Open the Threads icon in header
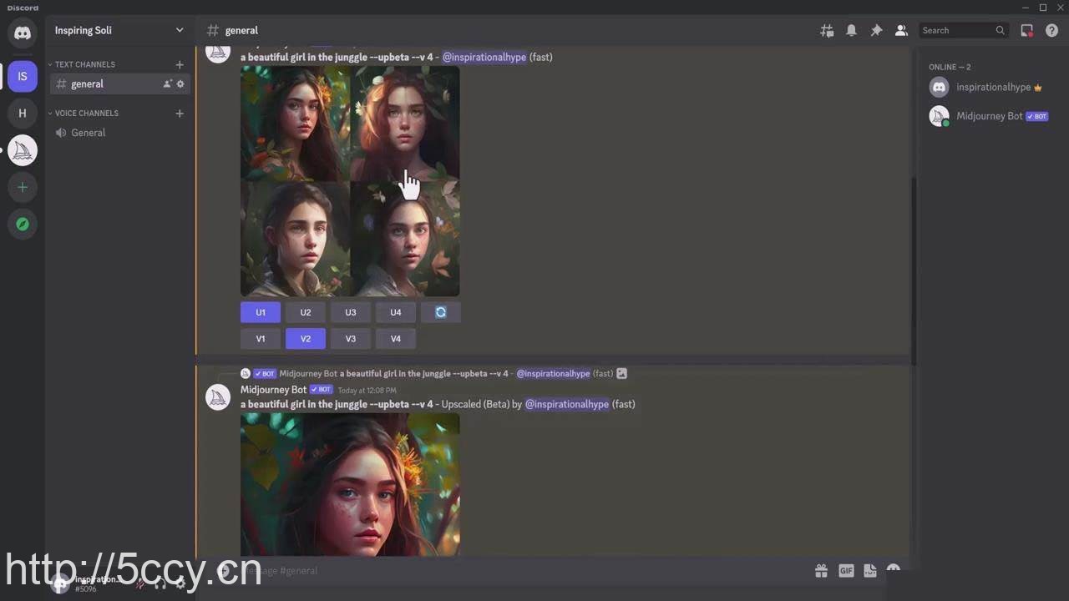The image size is (1069, 601). [827, 30]
